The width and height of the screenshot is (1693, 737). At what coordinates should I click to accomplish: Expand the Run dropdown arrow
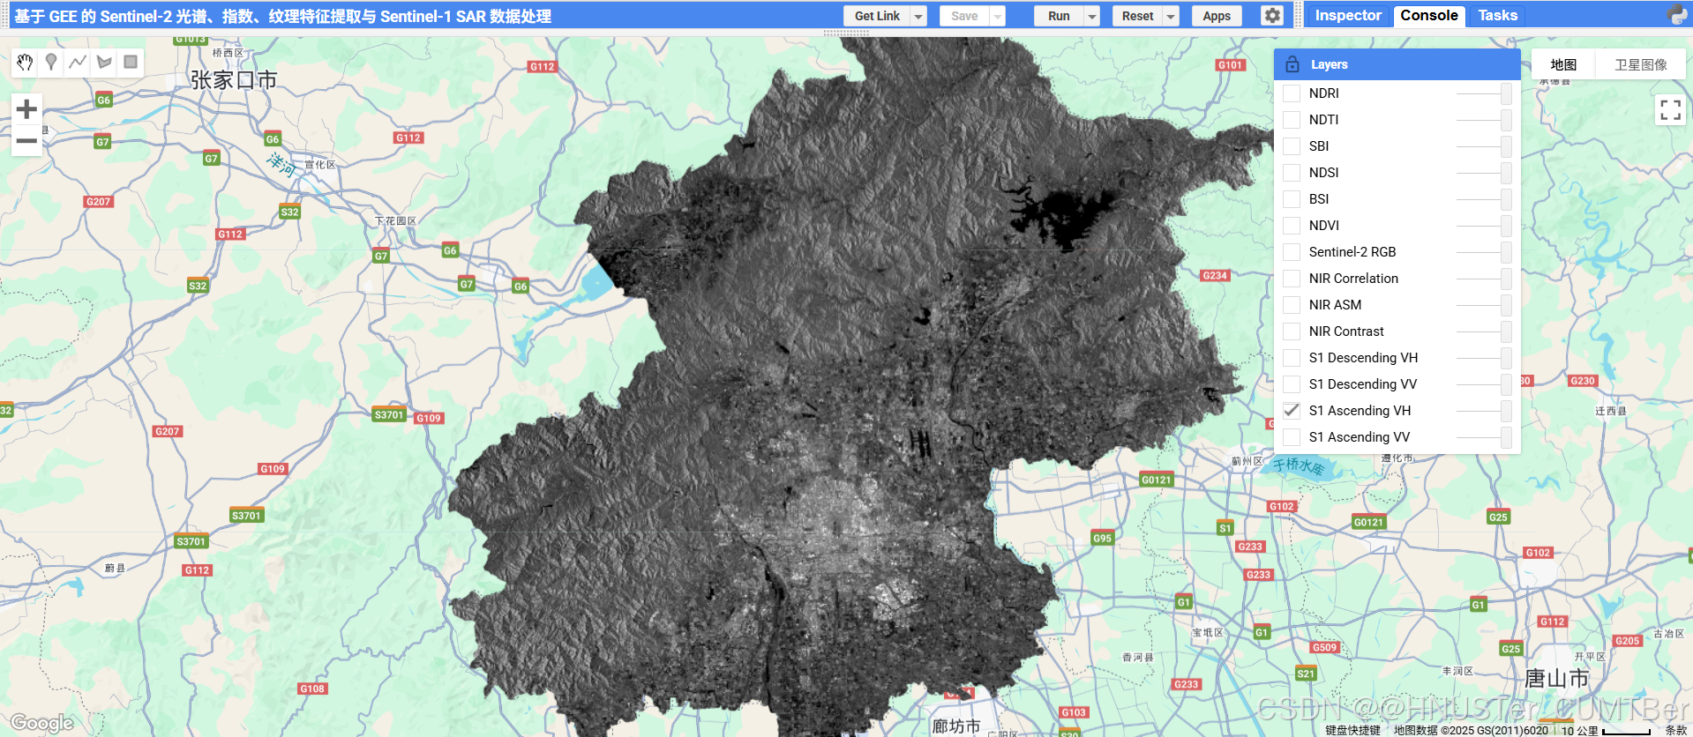(1092, 16)
